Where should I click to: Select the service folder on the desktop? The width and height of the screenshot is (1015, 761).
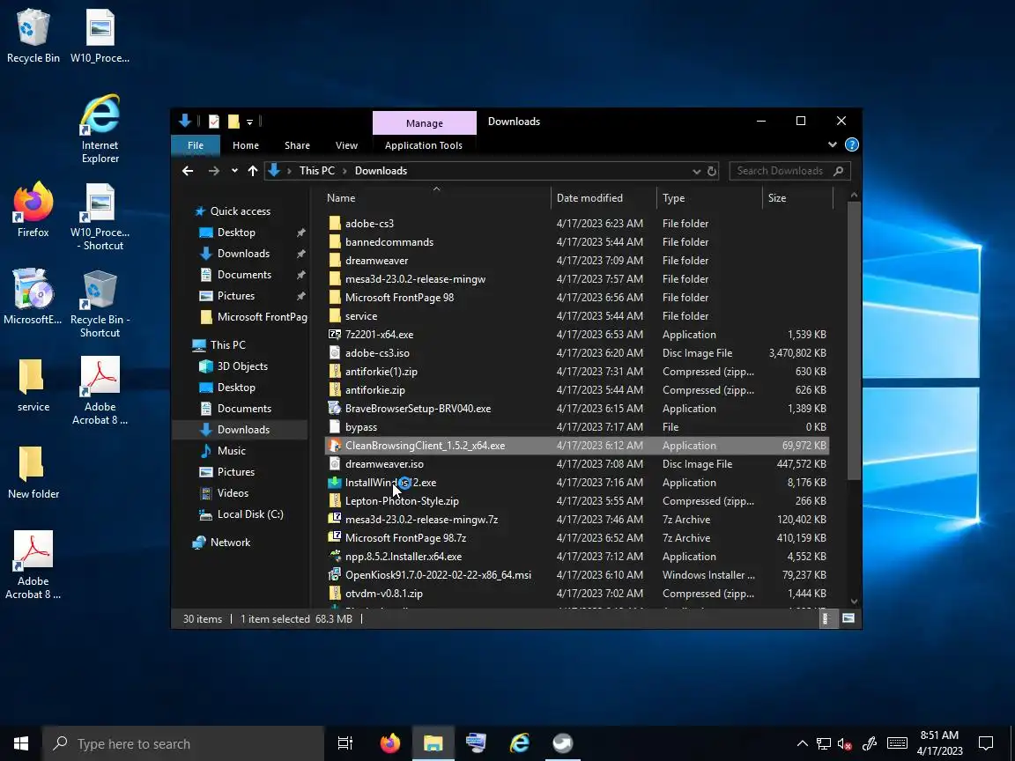(33, 384)
